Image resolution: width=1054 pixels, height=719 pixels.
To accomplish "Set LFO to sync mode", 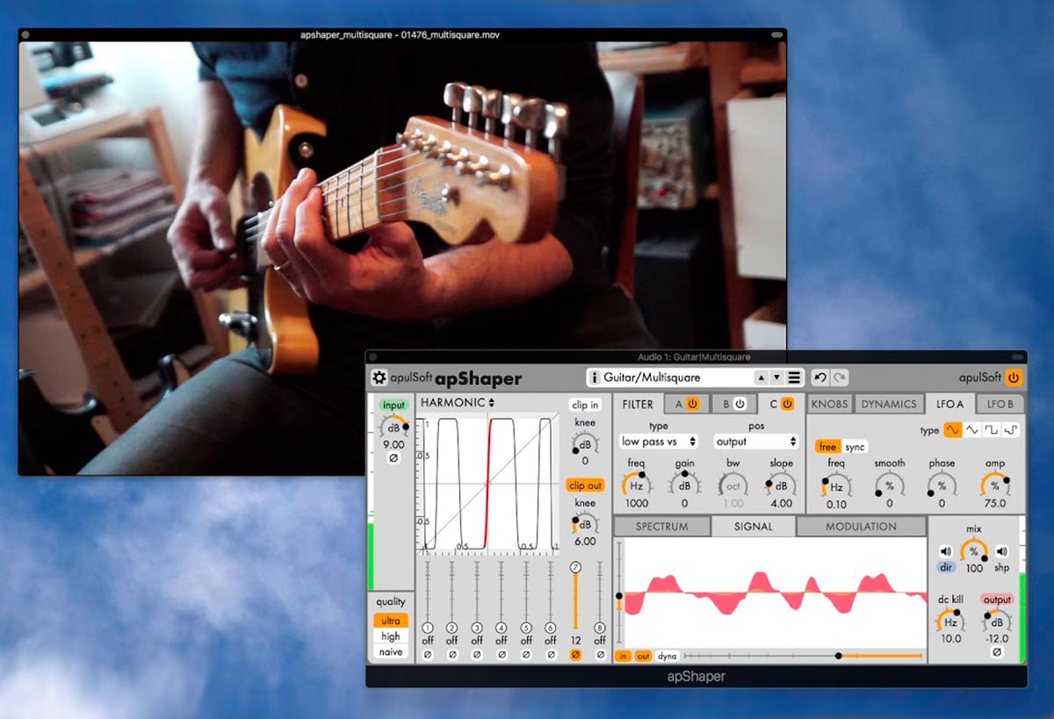I will 855,447.
